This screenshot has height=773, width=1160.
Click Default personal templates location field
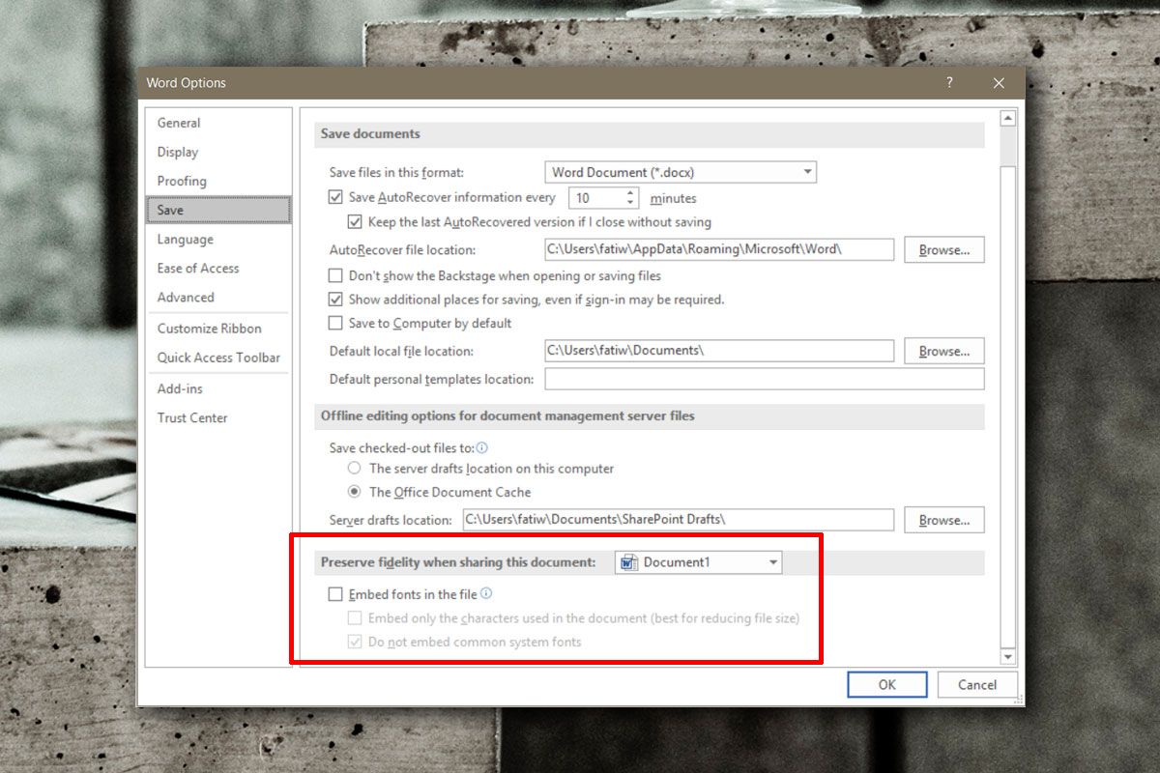pyautogui.click(x=764, y=379)
